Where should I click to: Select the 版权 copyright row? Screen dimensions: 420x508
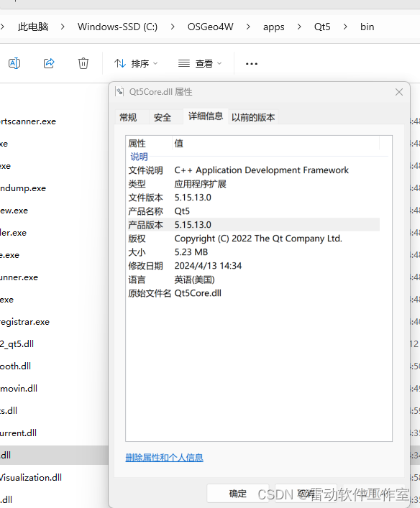[x=253, y=239]
